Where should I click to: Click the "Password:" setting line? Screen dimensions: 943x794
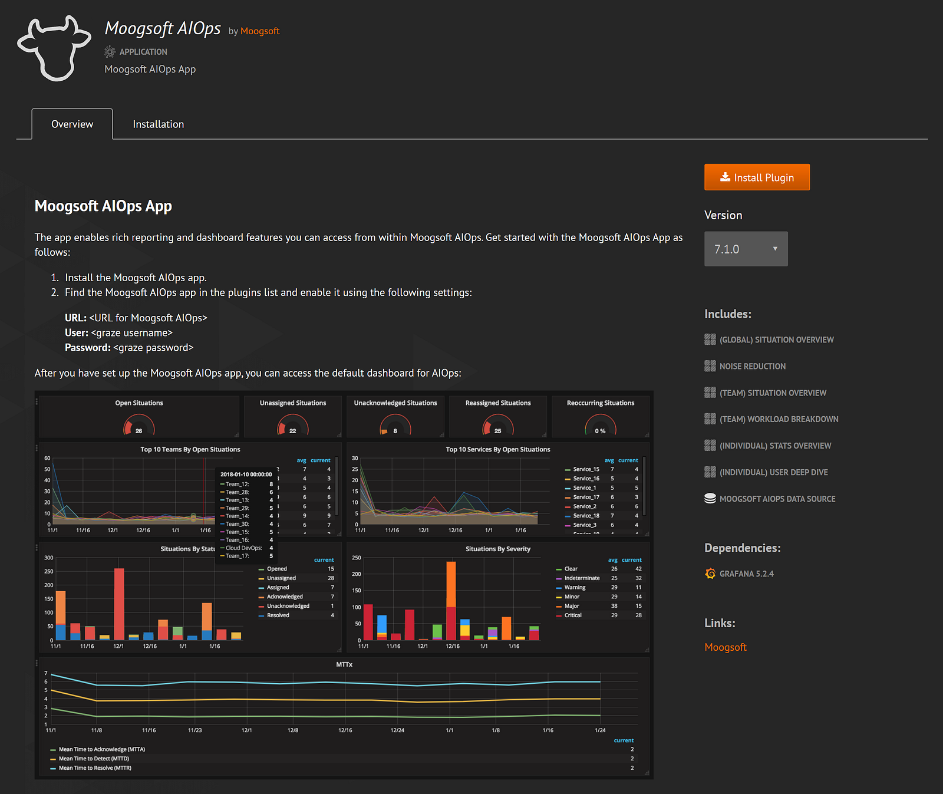point(129,348)
